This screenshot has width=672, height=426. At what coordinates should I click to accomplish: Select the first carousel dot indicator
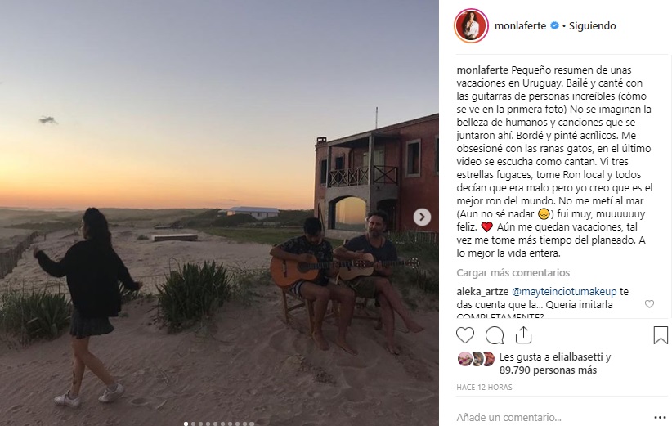(x=186, y=424)
